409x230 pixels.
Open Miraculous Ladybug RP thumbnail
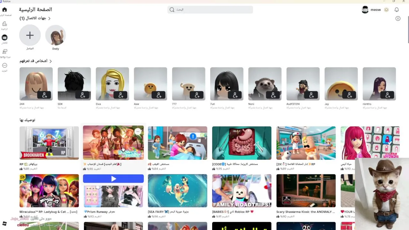(x=49, y=191)
